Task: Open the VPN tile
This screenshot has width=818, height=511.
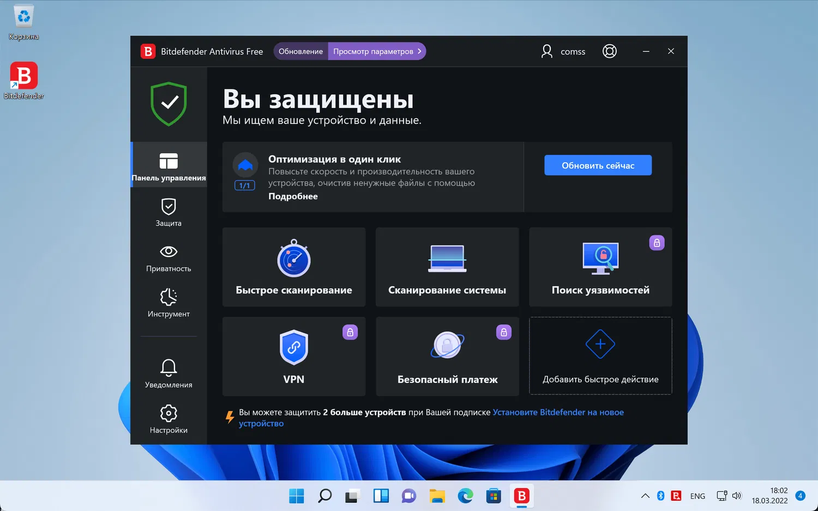Action: coord(294,357)
